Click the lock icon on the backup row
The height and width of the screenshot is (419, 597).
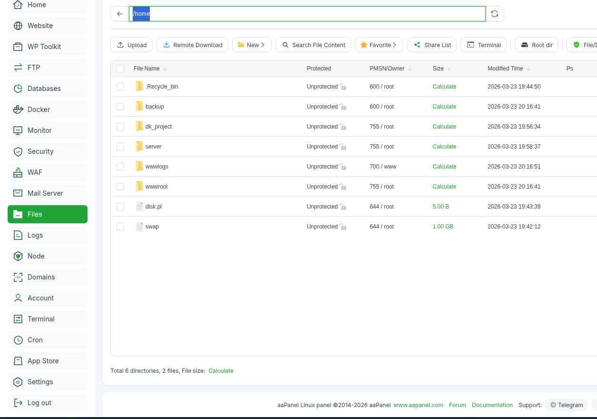click(x=343, y=107)
